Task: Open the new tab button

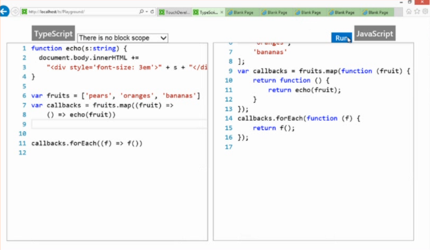Action: pyautogui.click(x=398, y=12)
